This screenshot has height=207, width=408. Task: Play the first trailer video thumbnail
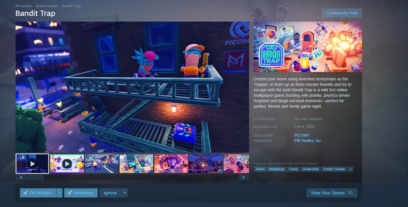[x=32, y=164]
